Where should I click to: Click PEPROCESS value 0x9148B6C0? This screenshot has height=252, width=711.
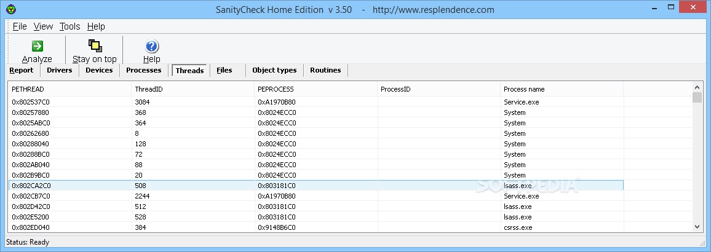coord(277,227)
